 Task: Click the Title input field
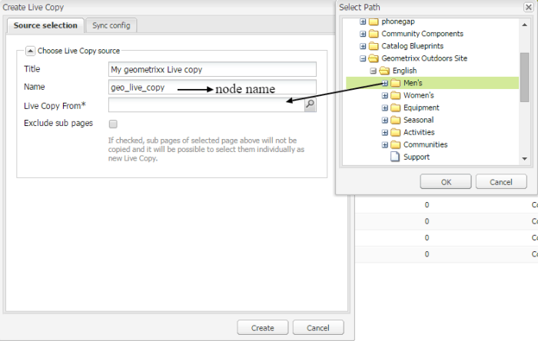click(x=212, y=70)
